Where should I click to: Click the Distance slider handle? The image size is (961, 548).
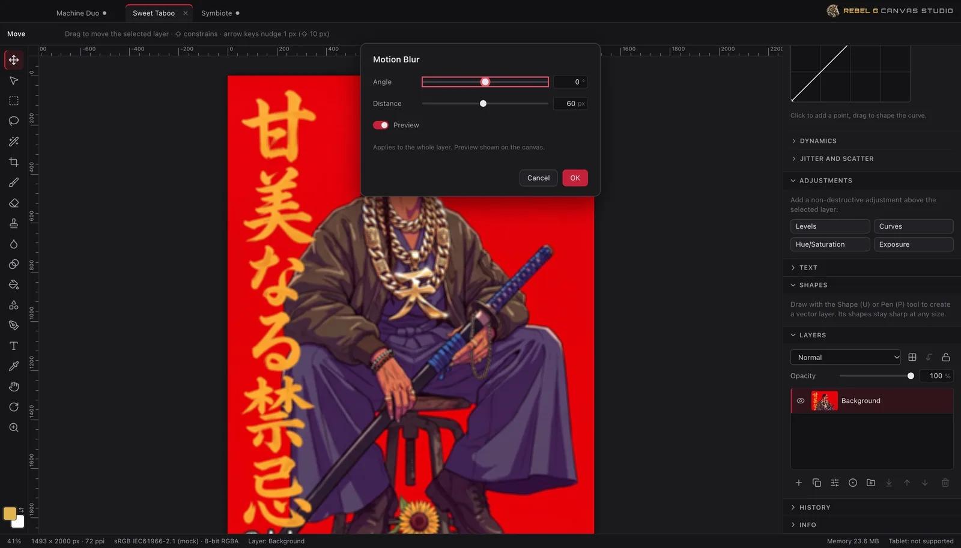[x=483, y=103]
